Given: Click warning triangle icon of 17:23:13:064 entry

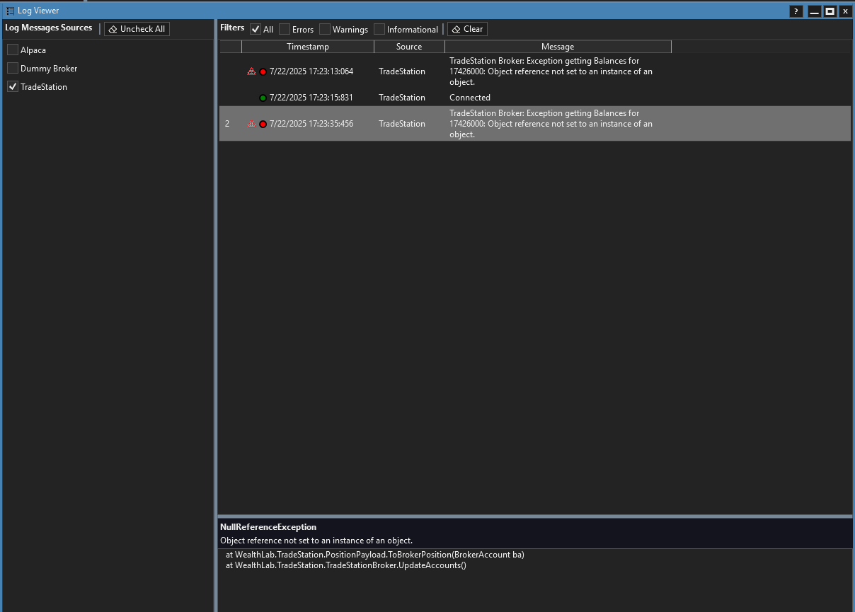Looking at the screenshot, I should tap(251, 71).
